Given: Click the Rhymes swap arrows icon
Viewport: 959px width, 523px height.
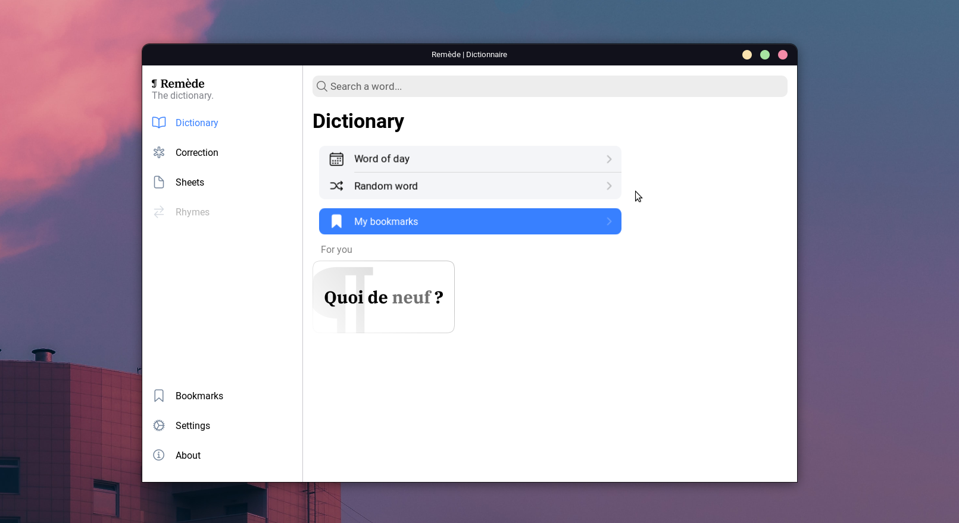Looking at the screenshot, I should click(159, 212).
